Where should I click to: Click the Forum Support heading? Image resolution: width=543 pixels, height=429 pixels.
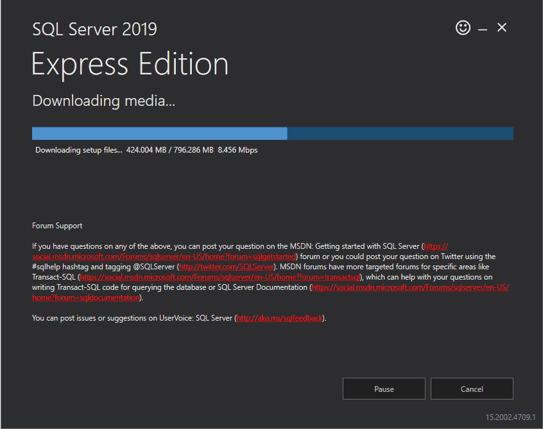57,226
